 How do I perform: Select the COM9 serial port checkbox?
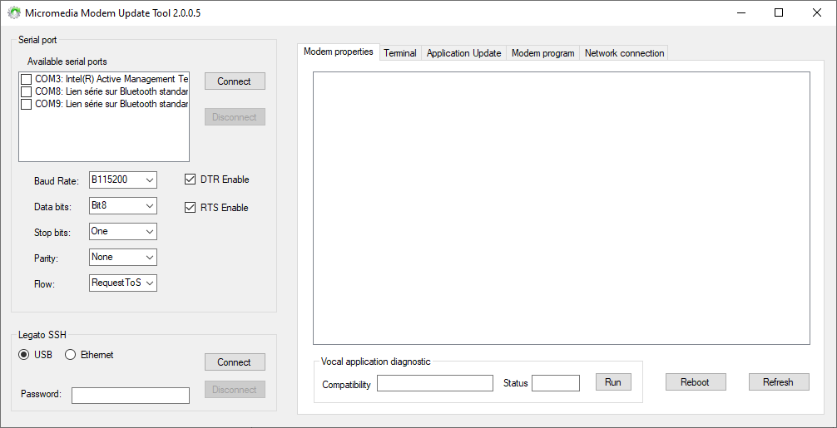[27, 105]
